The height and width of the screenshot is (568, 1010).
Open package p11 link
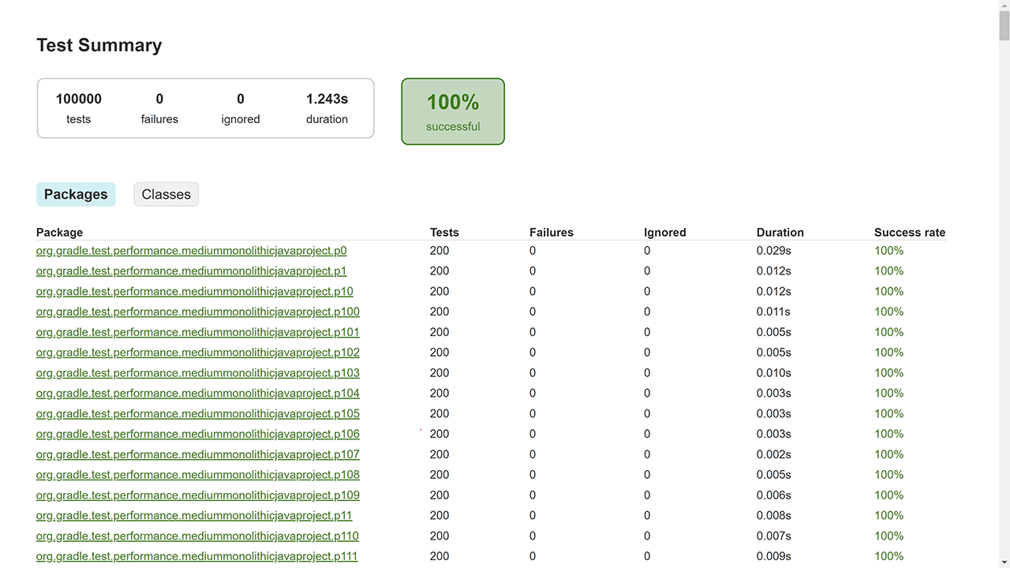[194, 516]
